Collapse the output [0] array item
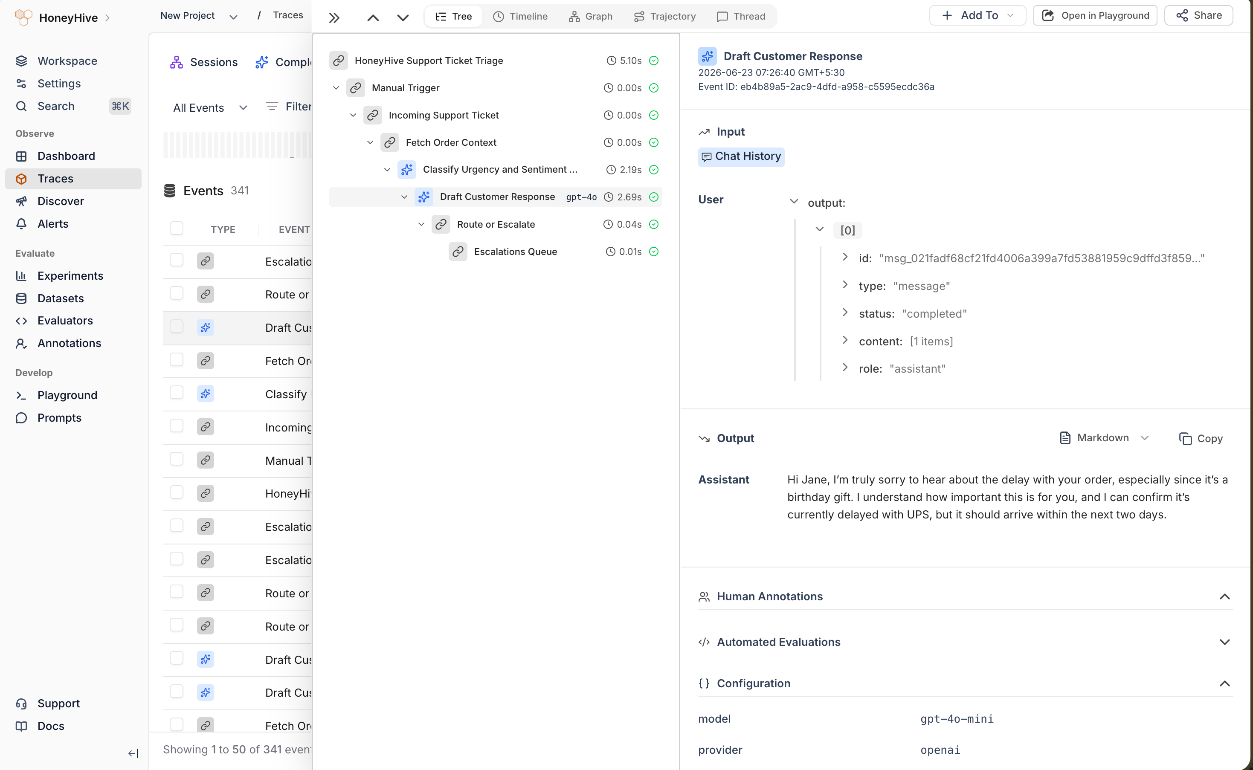1253x770 pixels. click(x=820, y=229)
